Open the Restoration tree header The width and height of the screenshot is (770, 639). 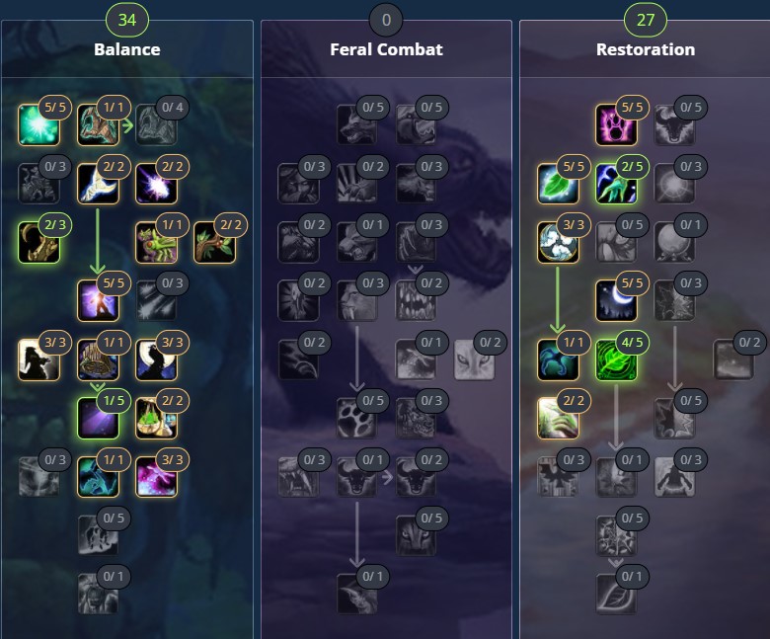coord(646,49)
